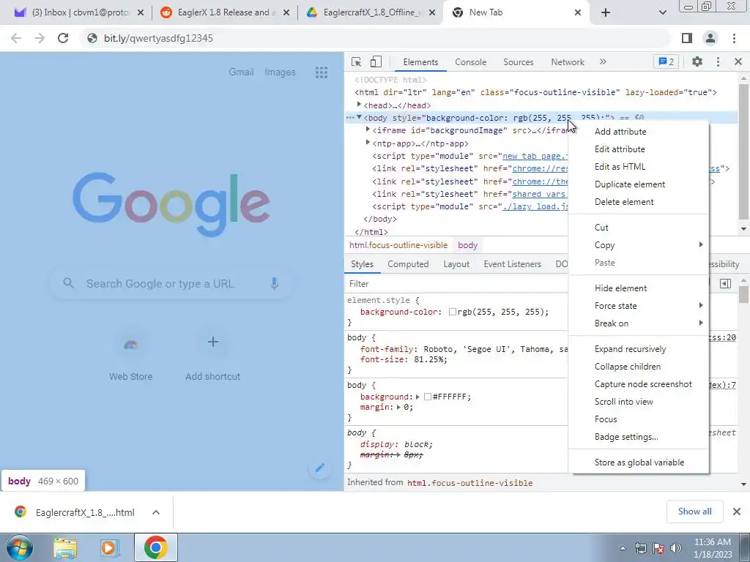Click the Add shortcut plus icon

pos(213,342)
